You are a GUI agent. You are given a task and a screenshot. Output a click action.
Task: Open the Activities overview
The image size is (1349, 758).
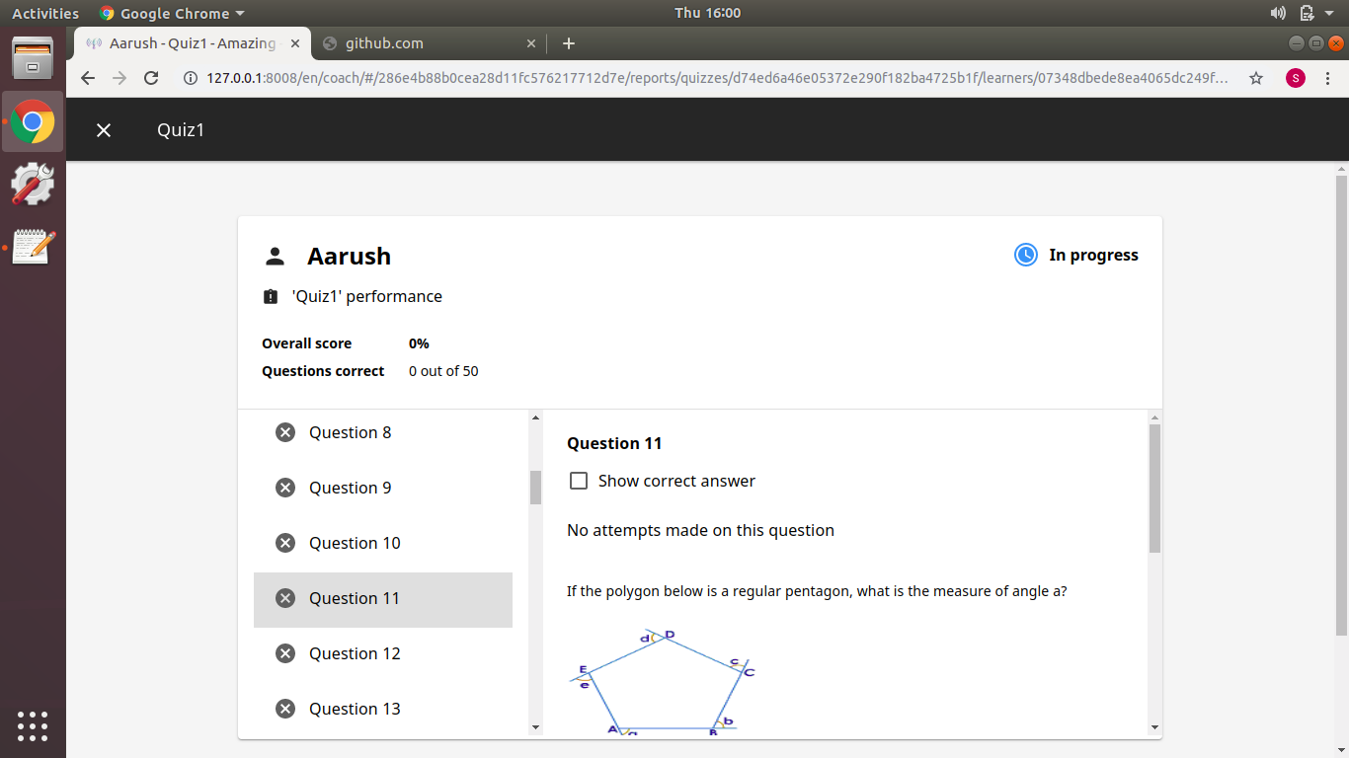(x=45, y=13)
